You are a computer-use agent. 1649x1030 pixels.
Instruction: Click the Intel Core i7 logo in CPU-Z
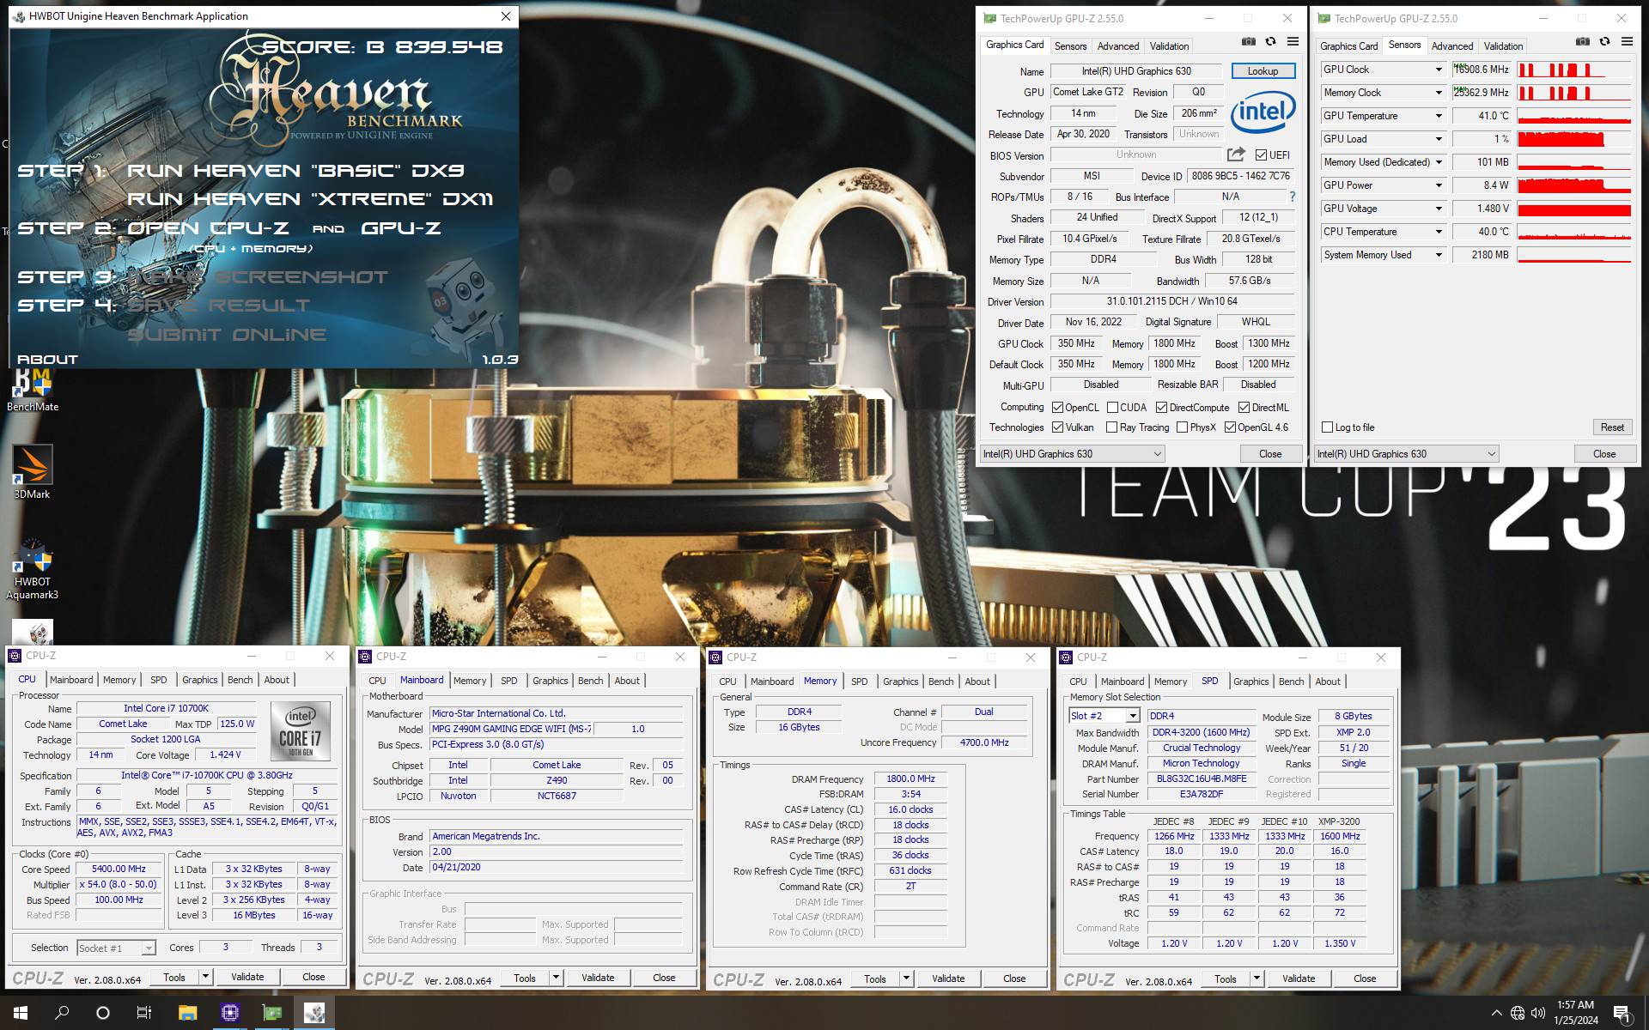coord(301,731)
